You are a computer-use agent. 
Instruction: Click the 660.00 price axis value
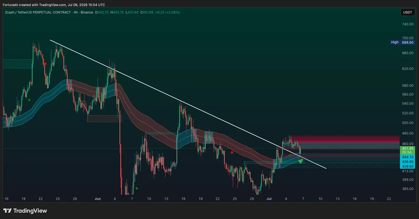pos(408,53)
